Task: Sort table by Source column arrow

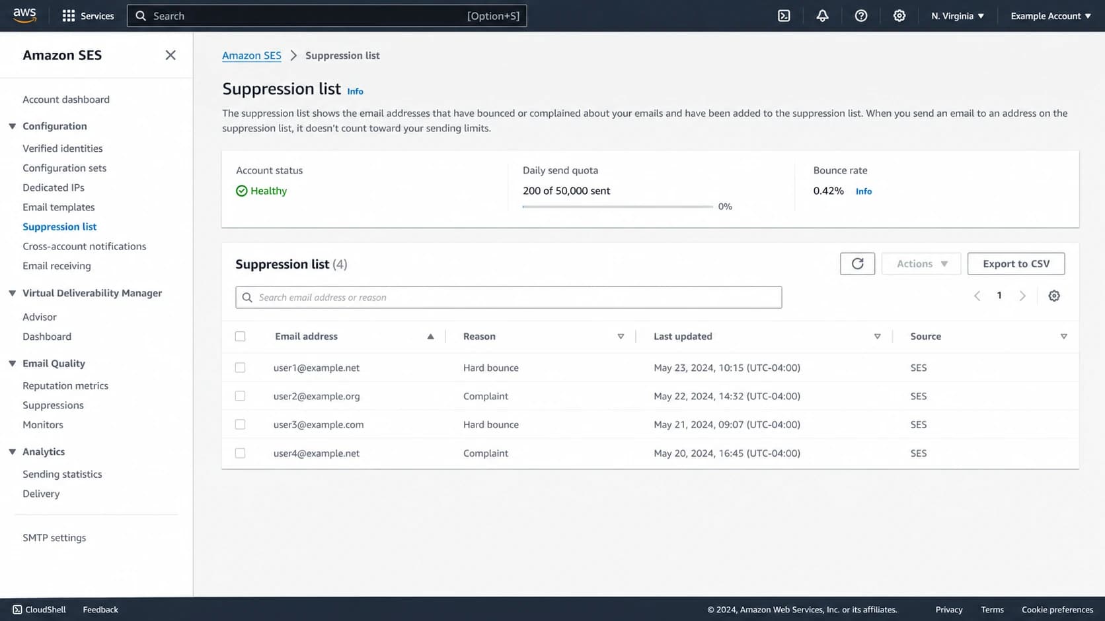Action: 1063,337
